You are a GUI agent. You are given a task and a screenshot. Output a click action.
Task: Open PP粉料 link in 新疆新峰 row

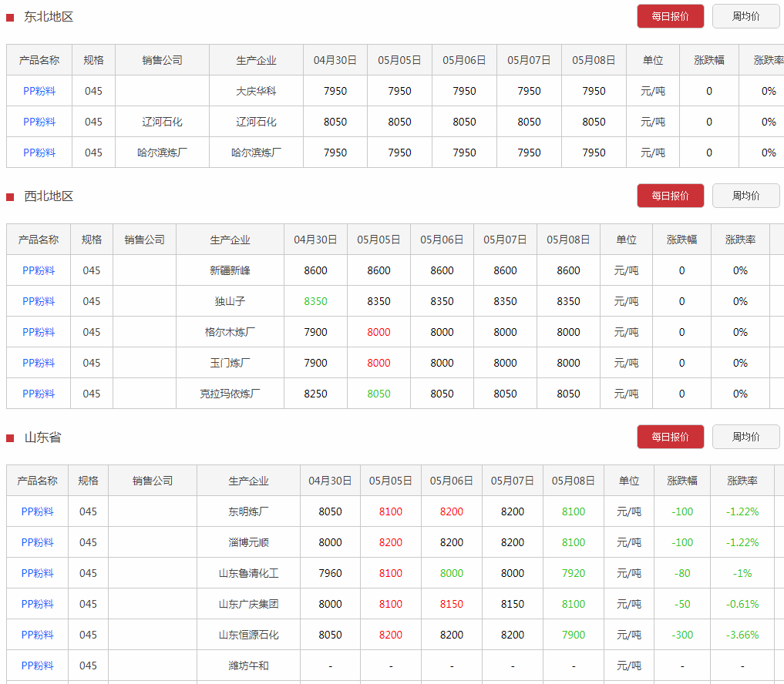point(39,270)
